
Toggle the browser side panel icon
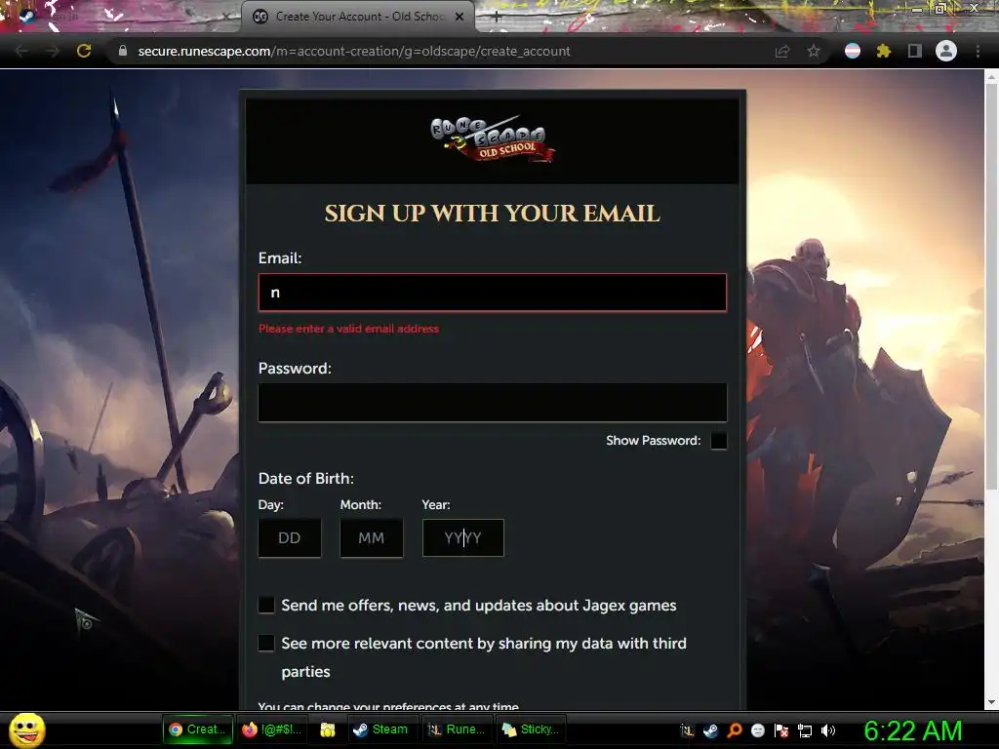point(915,51)
